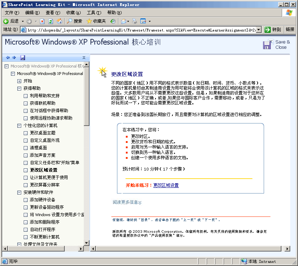Go to previous activity with blue left arrow
Screen dimensions: 298x266
pos(8,57)
